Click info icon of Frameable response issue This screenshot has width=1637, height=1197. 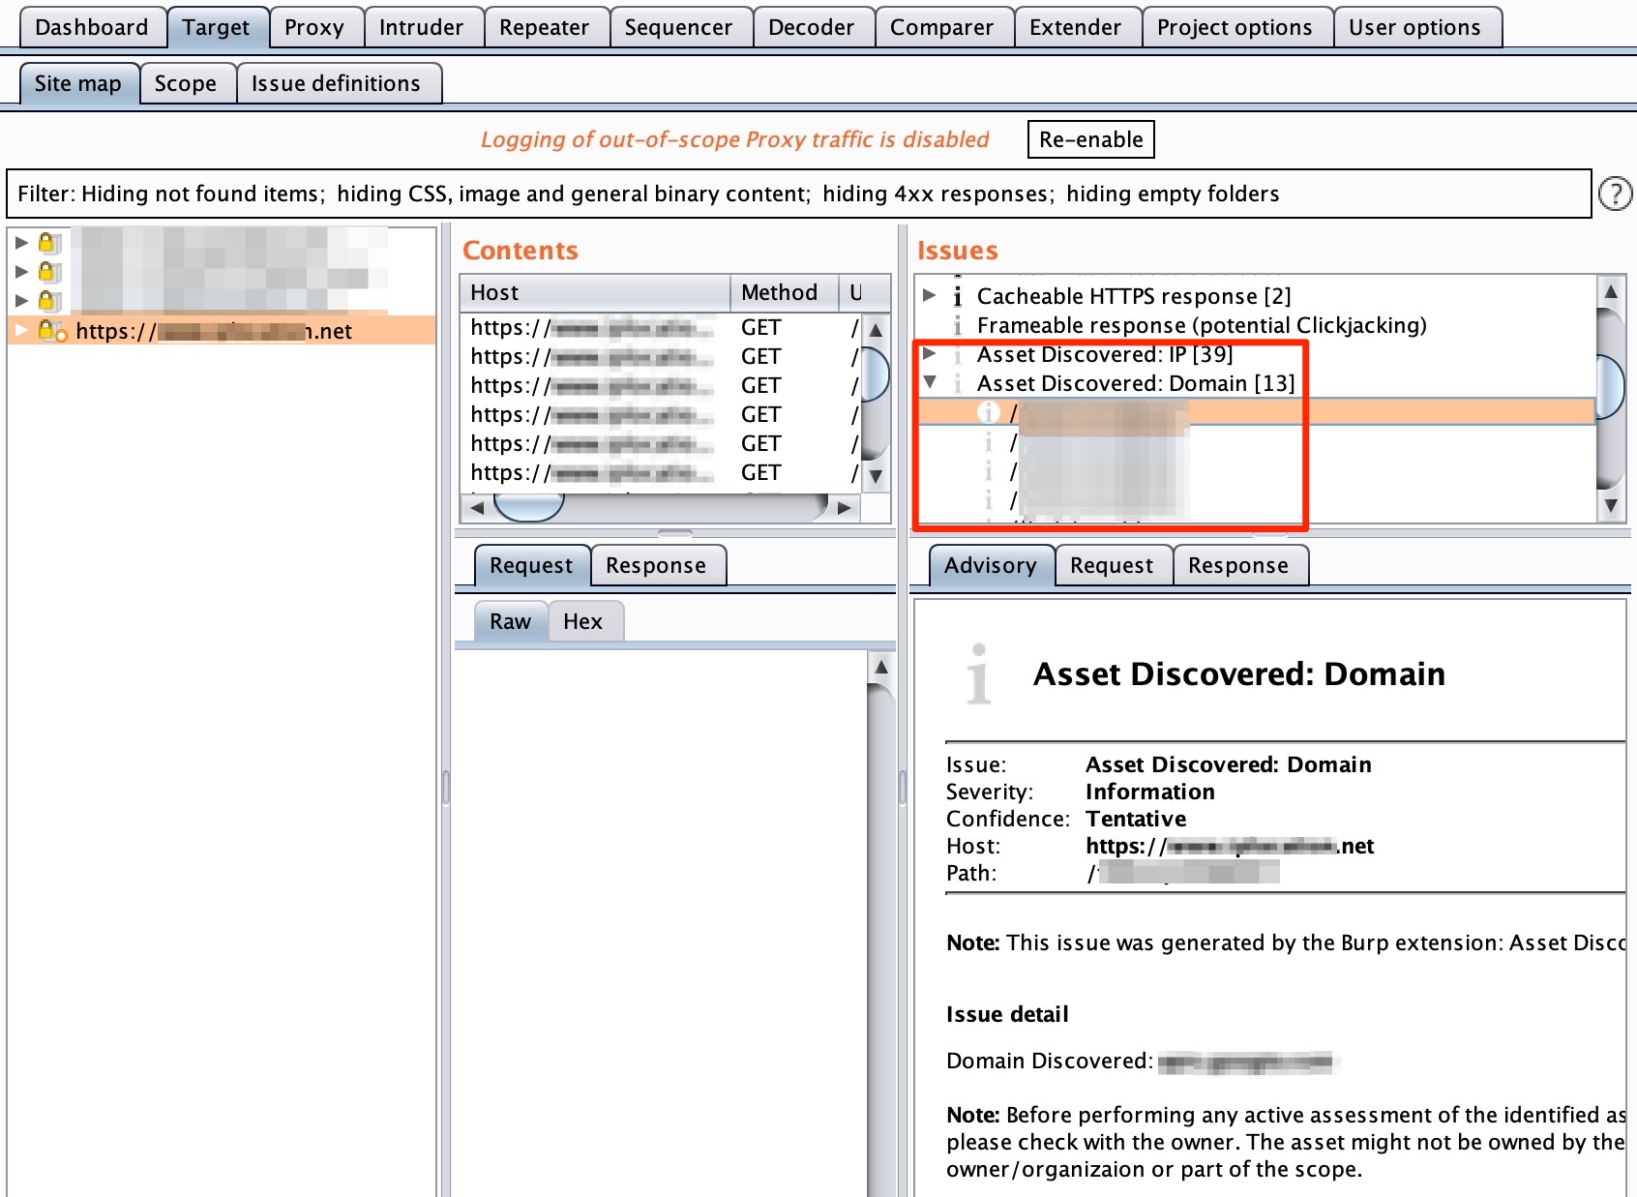point(957,325)
